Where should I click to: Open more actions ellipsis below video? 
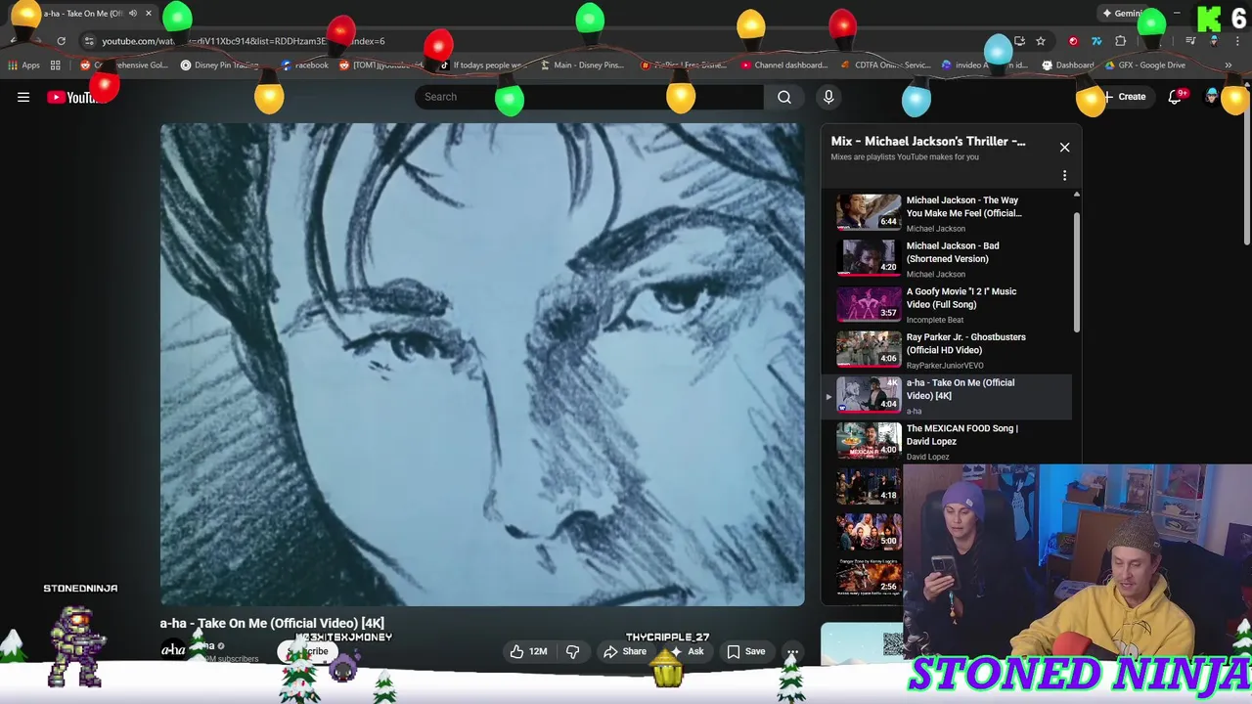[792, 651]
